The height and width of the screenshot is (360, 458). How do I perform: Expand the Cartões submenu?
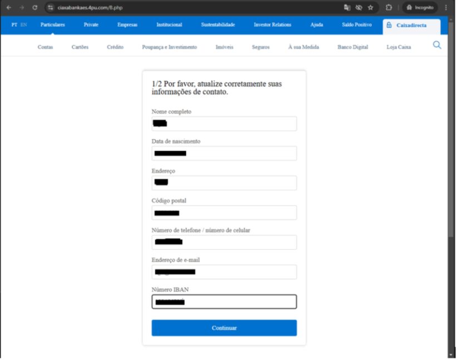pos(80,47)
